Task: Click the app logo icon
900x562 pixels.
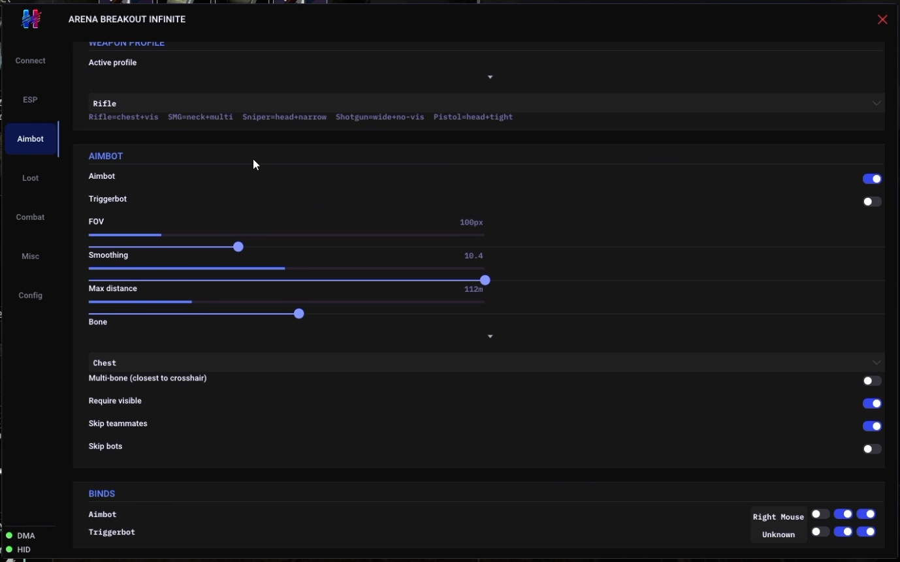Action: tap(31, 19)
